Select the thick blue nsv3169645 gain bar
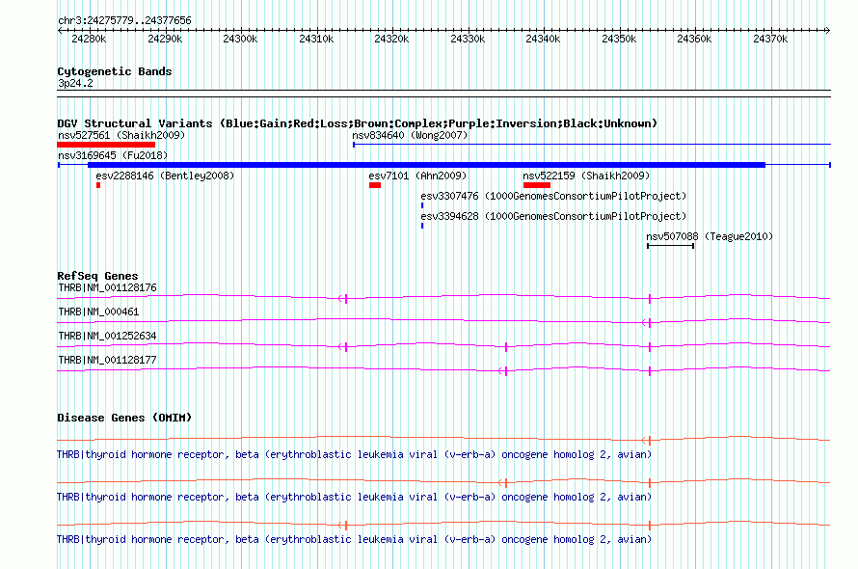This screenshot has width=858, height=569. click(426, 165)
